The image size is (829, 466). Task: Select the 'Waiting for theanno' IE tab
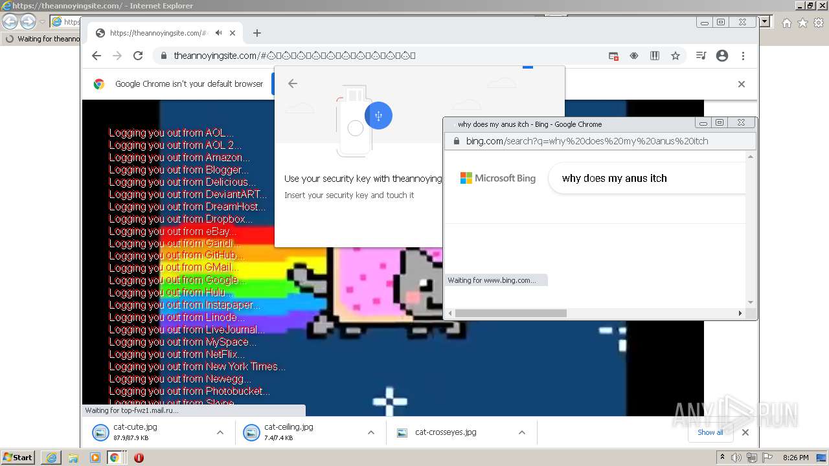click(x=41, y=39)
